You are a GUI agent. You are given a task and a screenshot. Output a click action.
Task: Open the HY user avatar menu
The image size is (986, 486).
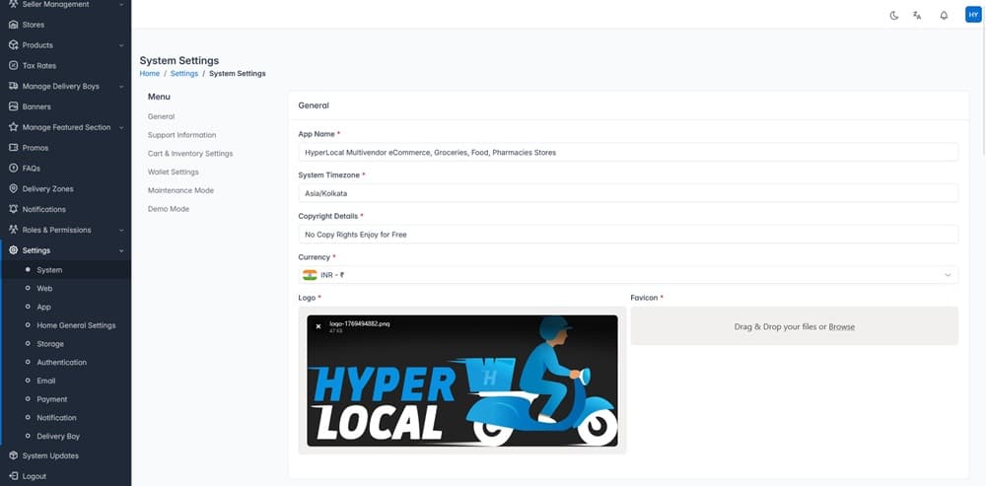[x=972, y=15]
